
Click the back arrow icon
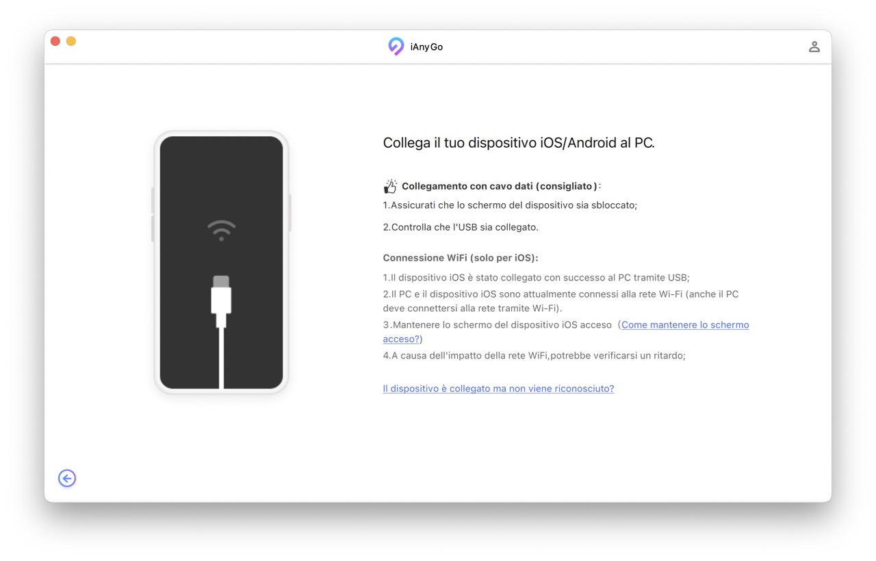(67, 478)
